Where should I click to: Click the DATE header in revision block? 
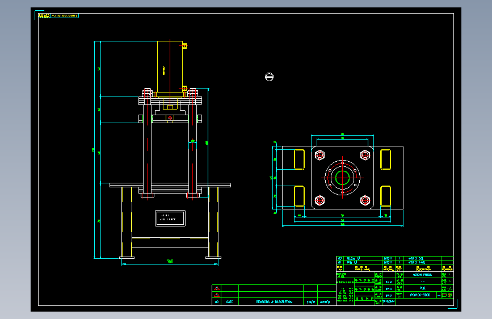229,302
